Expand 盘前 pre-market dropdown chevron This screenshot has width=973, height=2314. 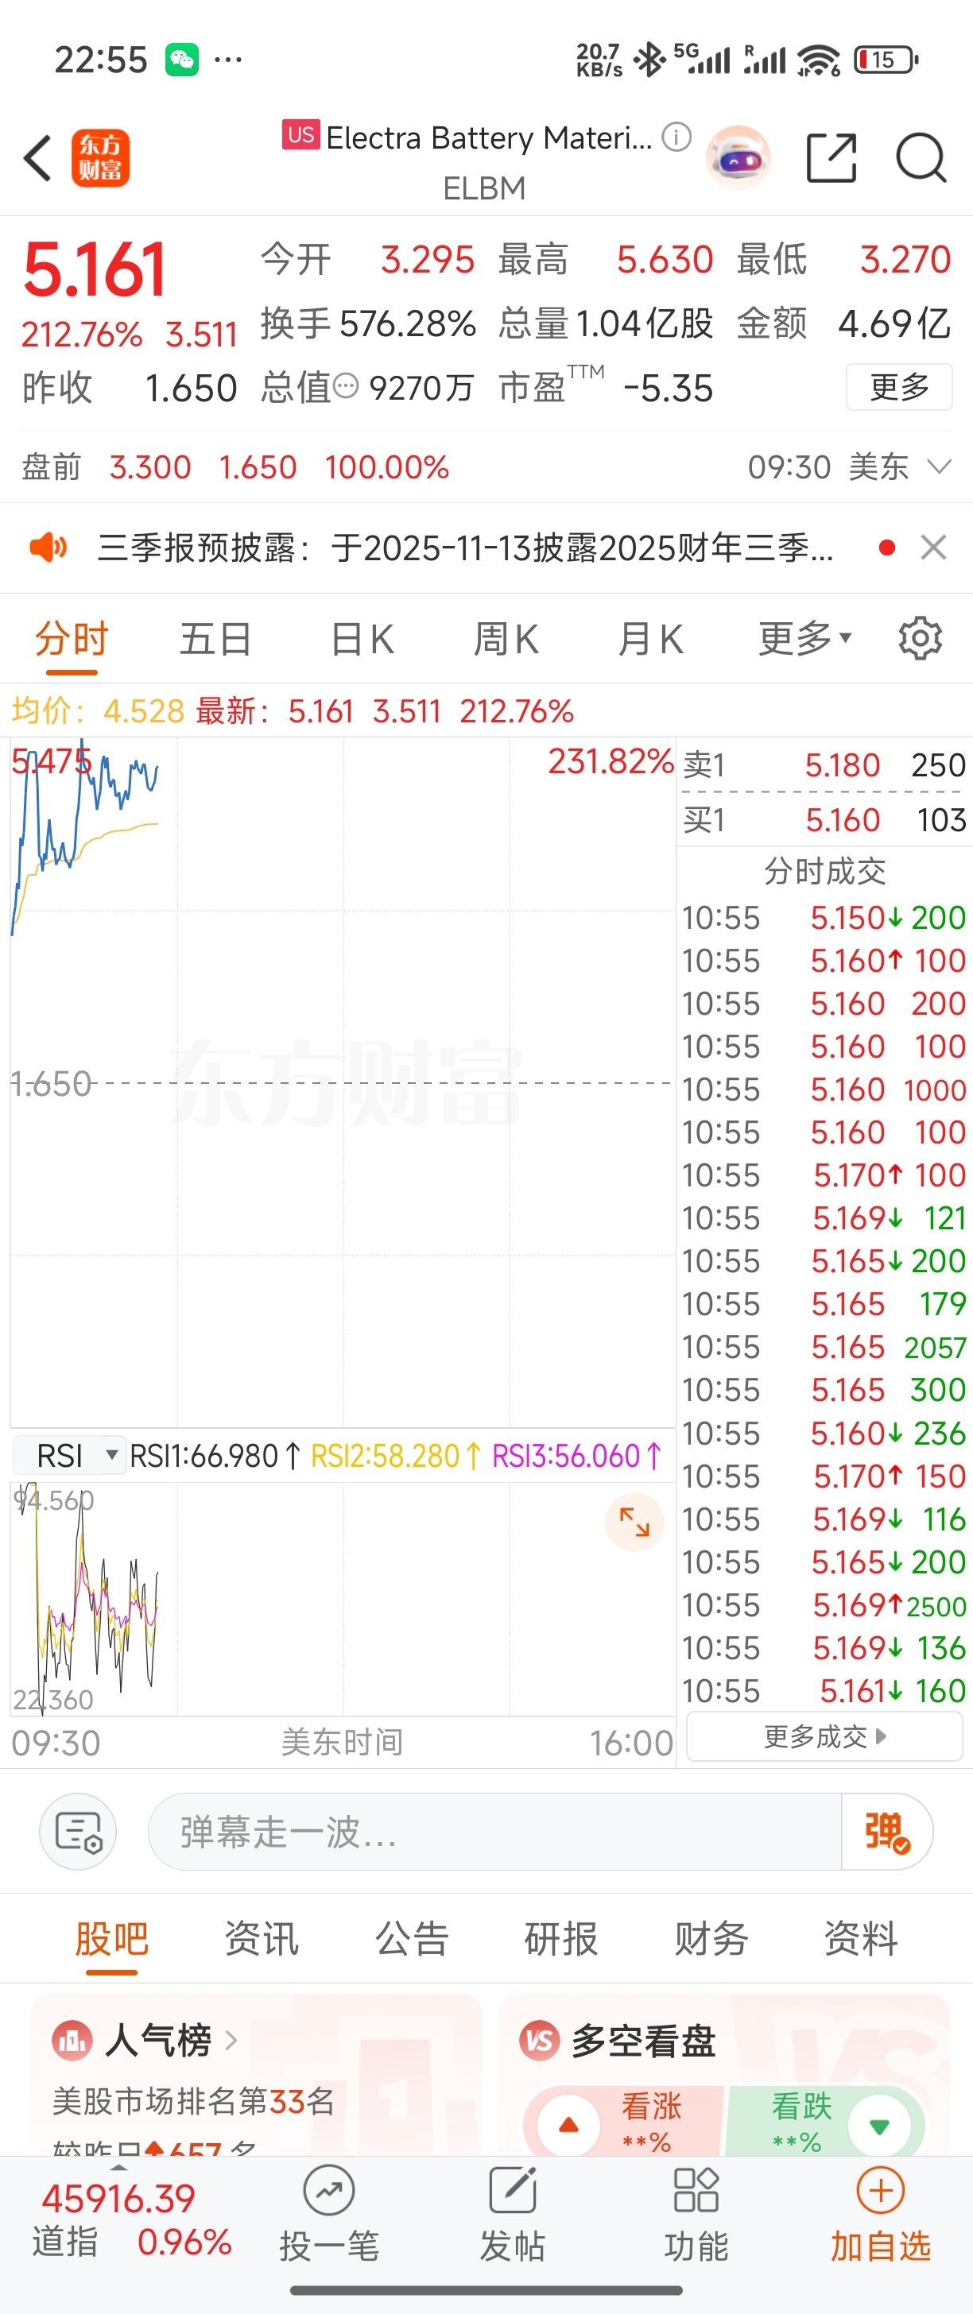point(939,466)
